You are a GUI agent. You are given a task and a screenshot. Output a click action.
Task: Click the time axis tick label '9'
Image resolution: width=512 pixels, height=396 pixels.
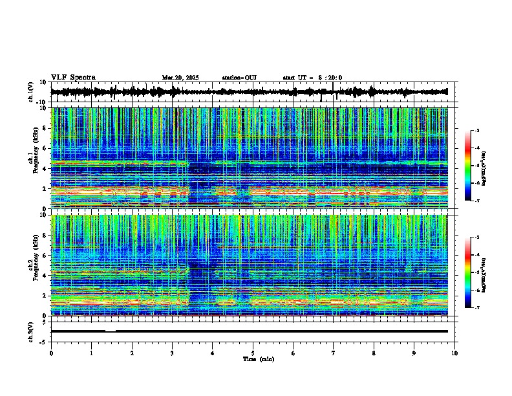point(414,353)
